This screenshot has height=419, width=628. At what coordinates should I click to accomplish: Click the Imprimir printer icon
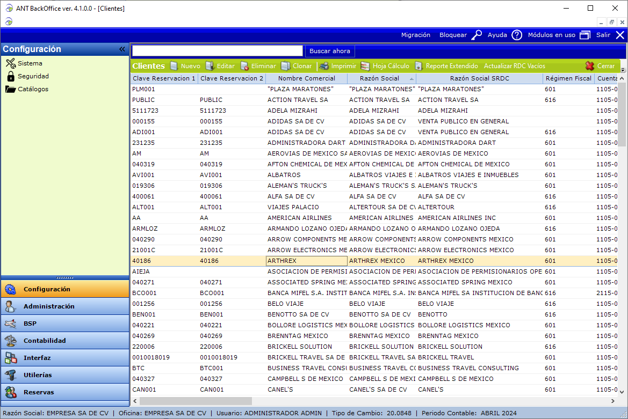pyautogui.click(x=324, y=66)
